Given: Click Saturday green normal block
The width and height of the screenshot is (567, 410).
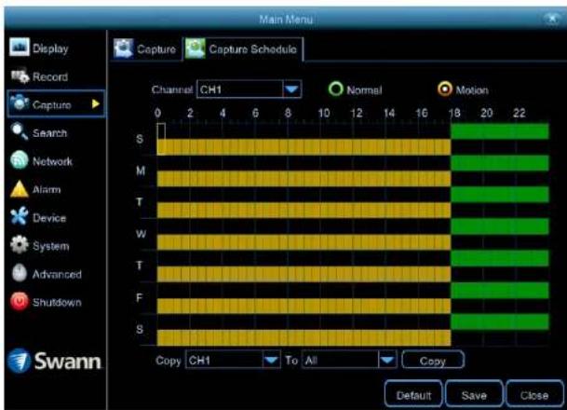Looking at the screenshot, I should tap(500, 321).
